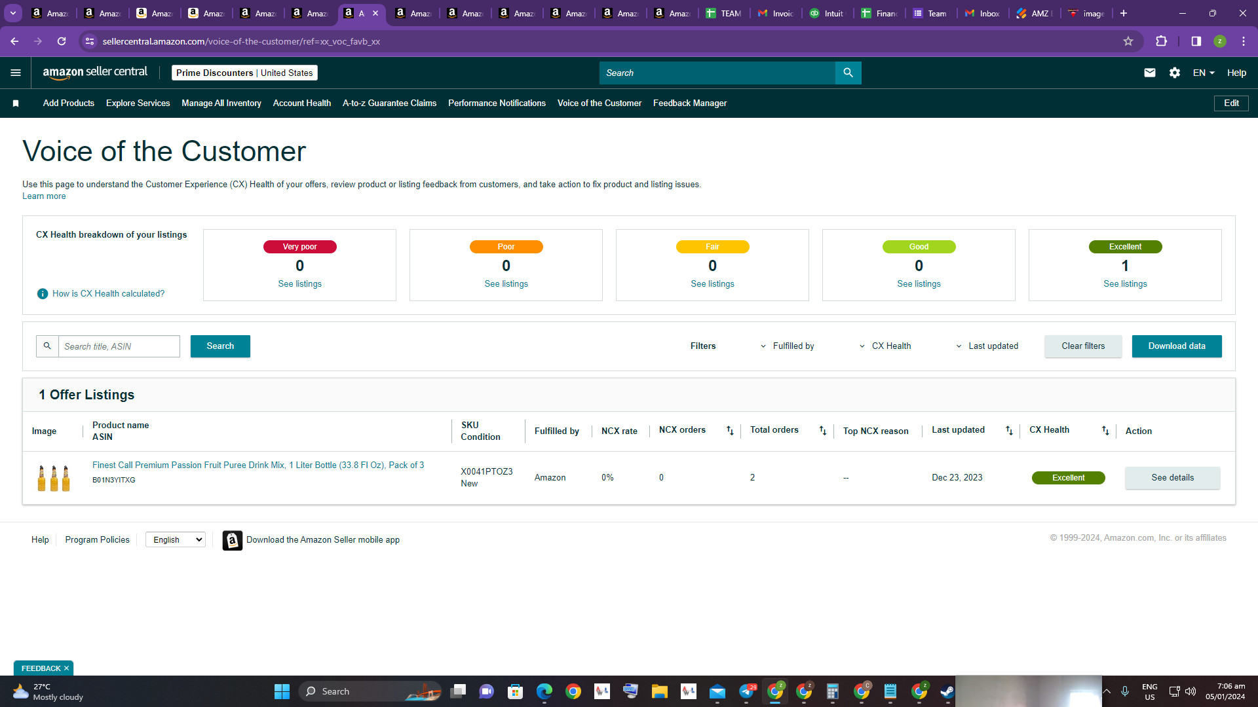Image resolution: width=1258 pixels, height=707 pixels.
Task: Open the Chrome three-dot menu
Action: 1244,41
